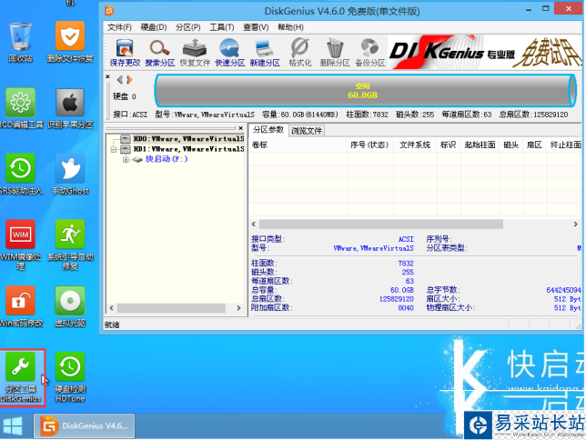
Task: Click the DiskGenius V4.6 taskbar button
Action: pos(84,425)
